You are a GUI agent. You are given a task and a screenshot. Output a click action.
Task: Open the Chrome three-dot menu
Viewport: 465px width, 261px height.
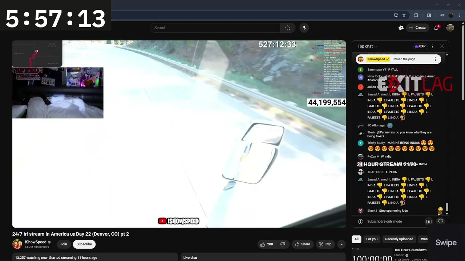460,15
